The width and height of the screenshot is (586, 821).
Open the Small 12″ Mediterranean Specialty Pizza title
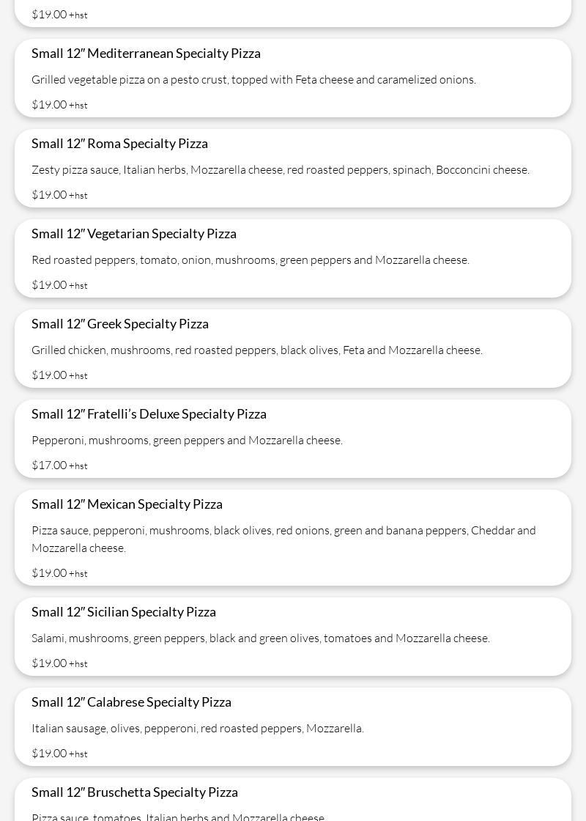pyautogui.click(x=146, y=54)
